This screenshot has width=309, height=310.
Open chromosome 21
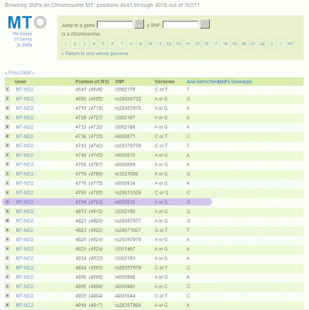(253, 43)
